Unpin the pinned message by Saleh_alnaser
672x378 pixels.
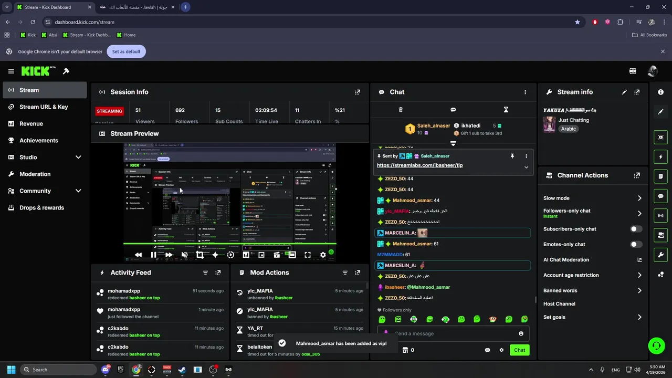[512, 156]
